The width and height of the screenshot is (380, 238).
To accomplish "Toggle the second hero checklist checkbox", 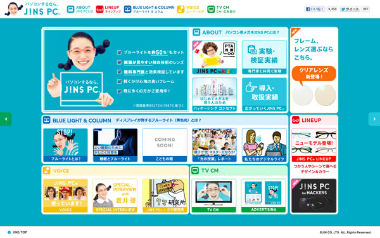I will pos(119,62).
